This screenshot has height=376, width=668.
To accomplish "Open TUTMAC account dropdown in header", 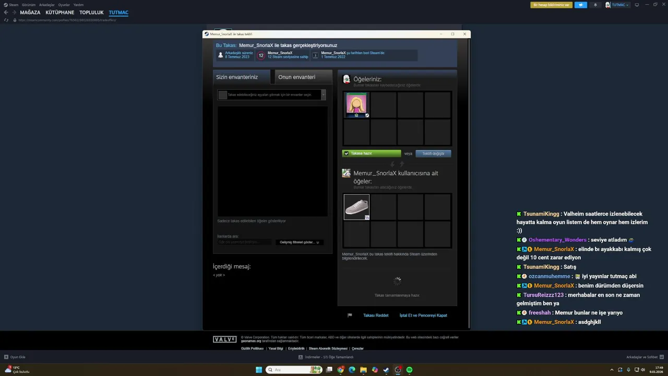I will pyautogui.click(x=621, y=5).
